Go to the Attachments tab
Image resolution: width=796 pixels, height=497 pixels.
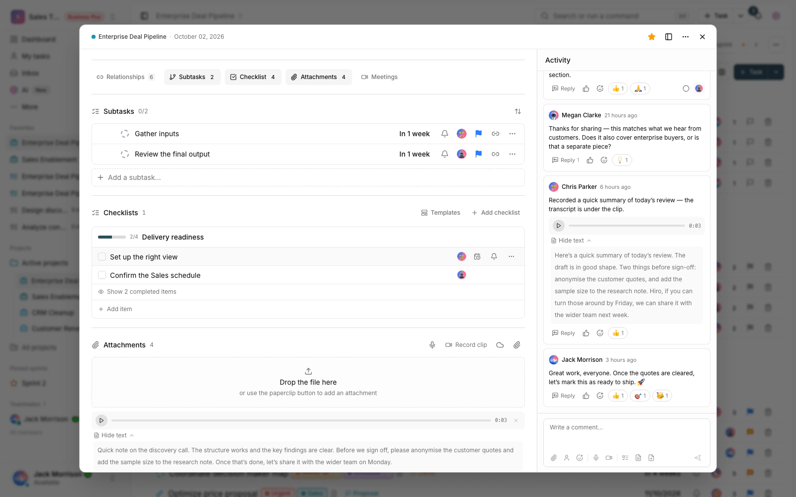click(x=318, y=77)
